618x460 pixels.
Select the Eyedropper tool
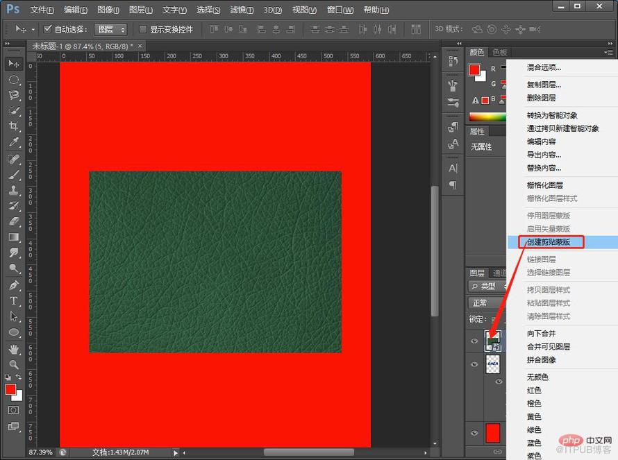click(x=13, y=142)
